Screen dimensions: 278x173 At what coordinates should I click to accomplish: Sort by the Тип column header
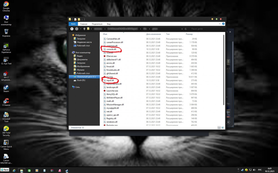168,34
